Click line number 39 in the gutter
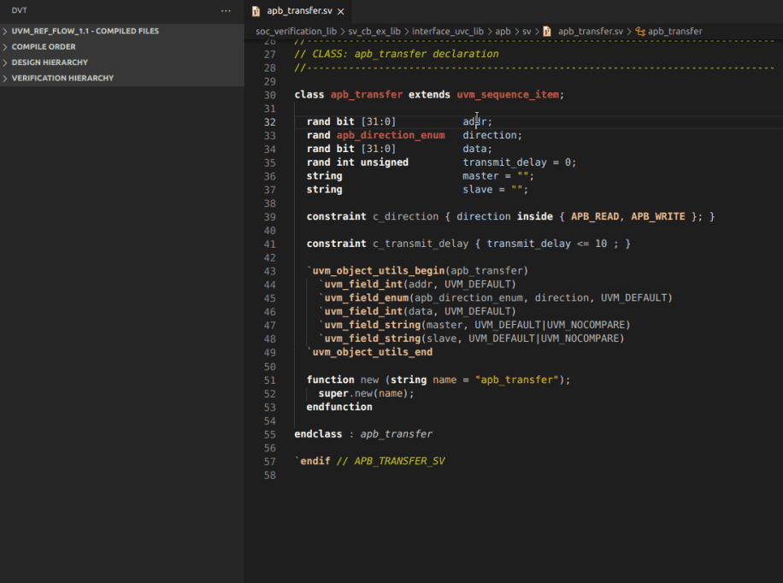Image resolution: width=783 pixels, height=583 pixels. [x=270, y=216]
